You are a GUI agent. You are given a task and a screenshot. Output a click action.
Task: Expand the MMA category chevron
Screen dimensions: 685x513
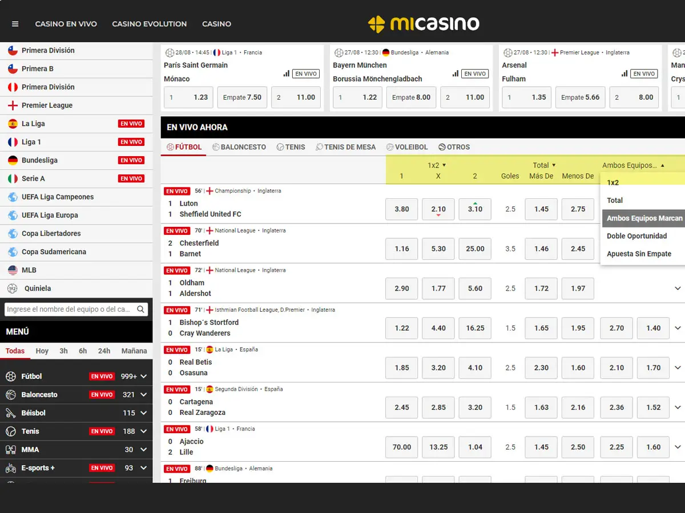(144, 450)
